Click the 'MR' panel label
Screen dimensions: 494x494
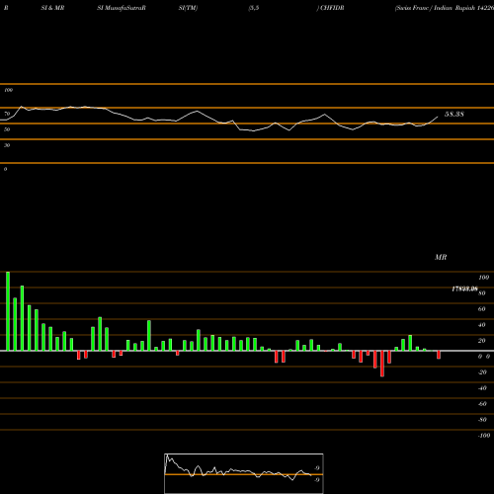click(x=441, y=257)
